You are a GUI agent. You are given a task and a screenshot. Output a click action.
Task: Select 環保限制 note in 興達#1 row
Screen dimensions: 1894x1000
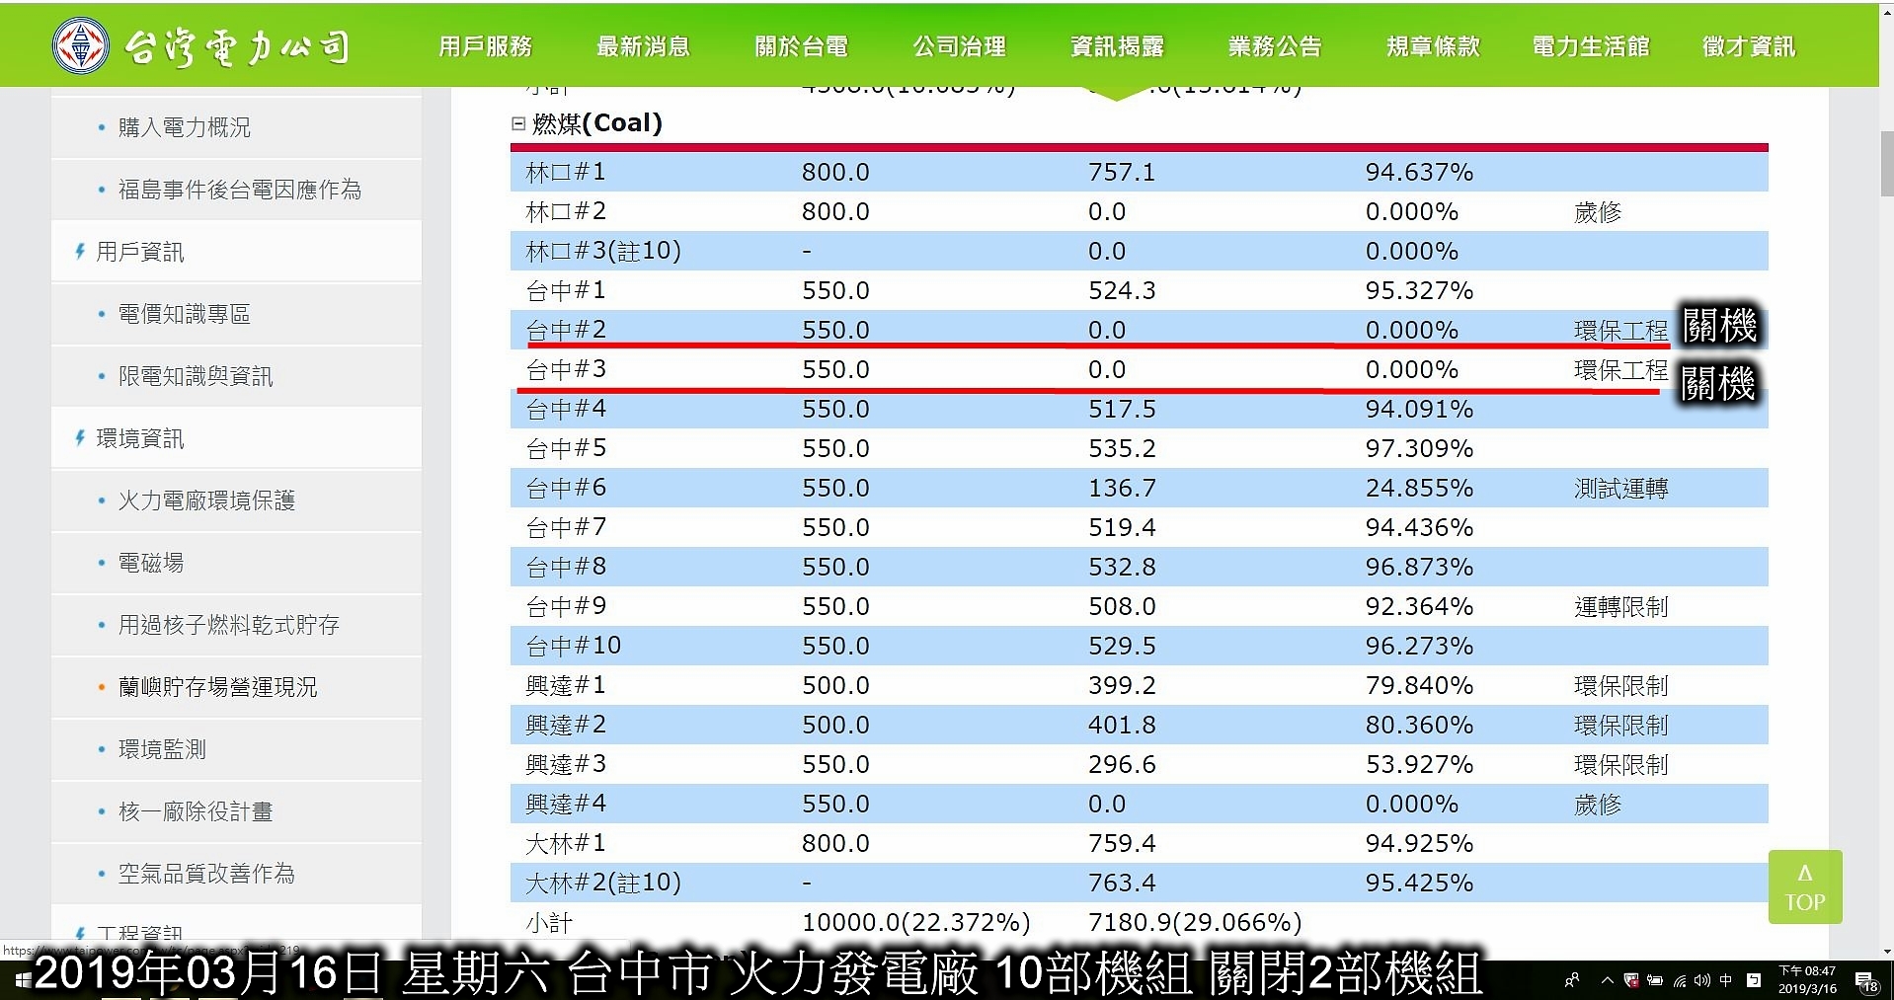tap(1620, 685)
